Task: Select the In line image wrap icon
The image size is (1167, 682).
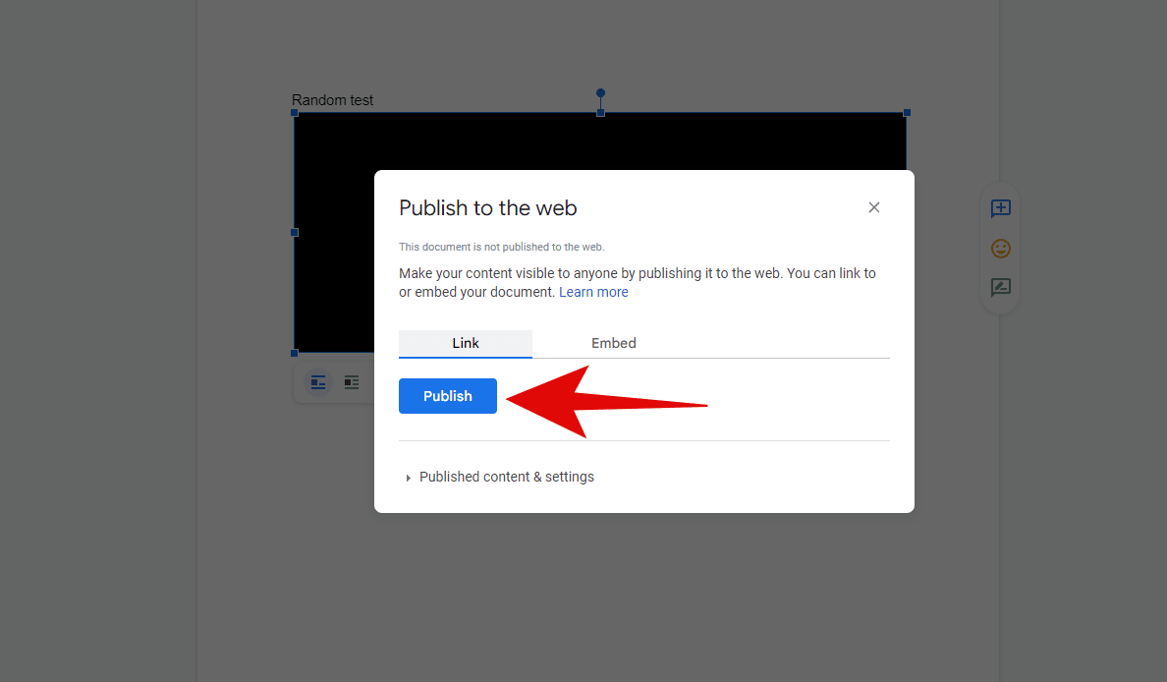Action: (x=318, y=382)
